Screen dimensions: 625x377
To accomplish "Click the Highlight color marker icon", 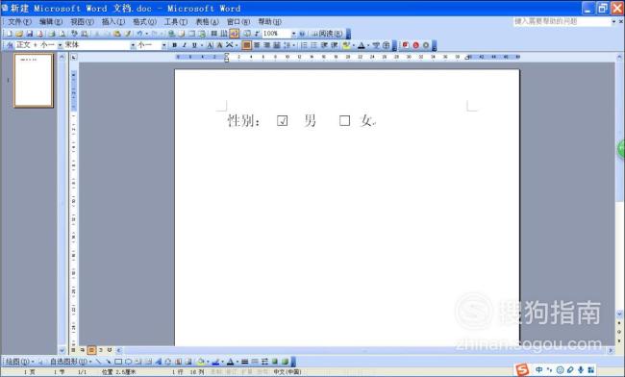I will coord(346,45).
